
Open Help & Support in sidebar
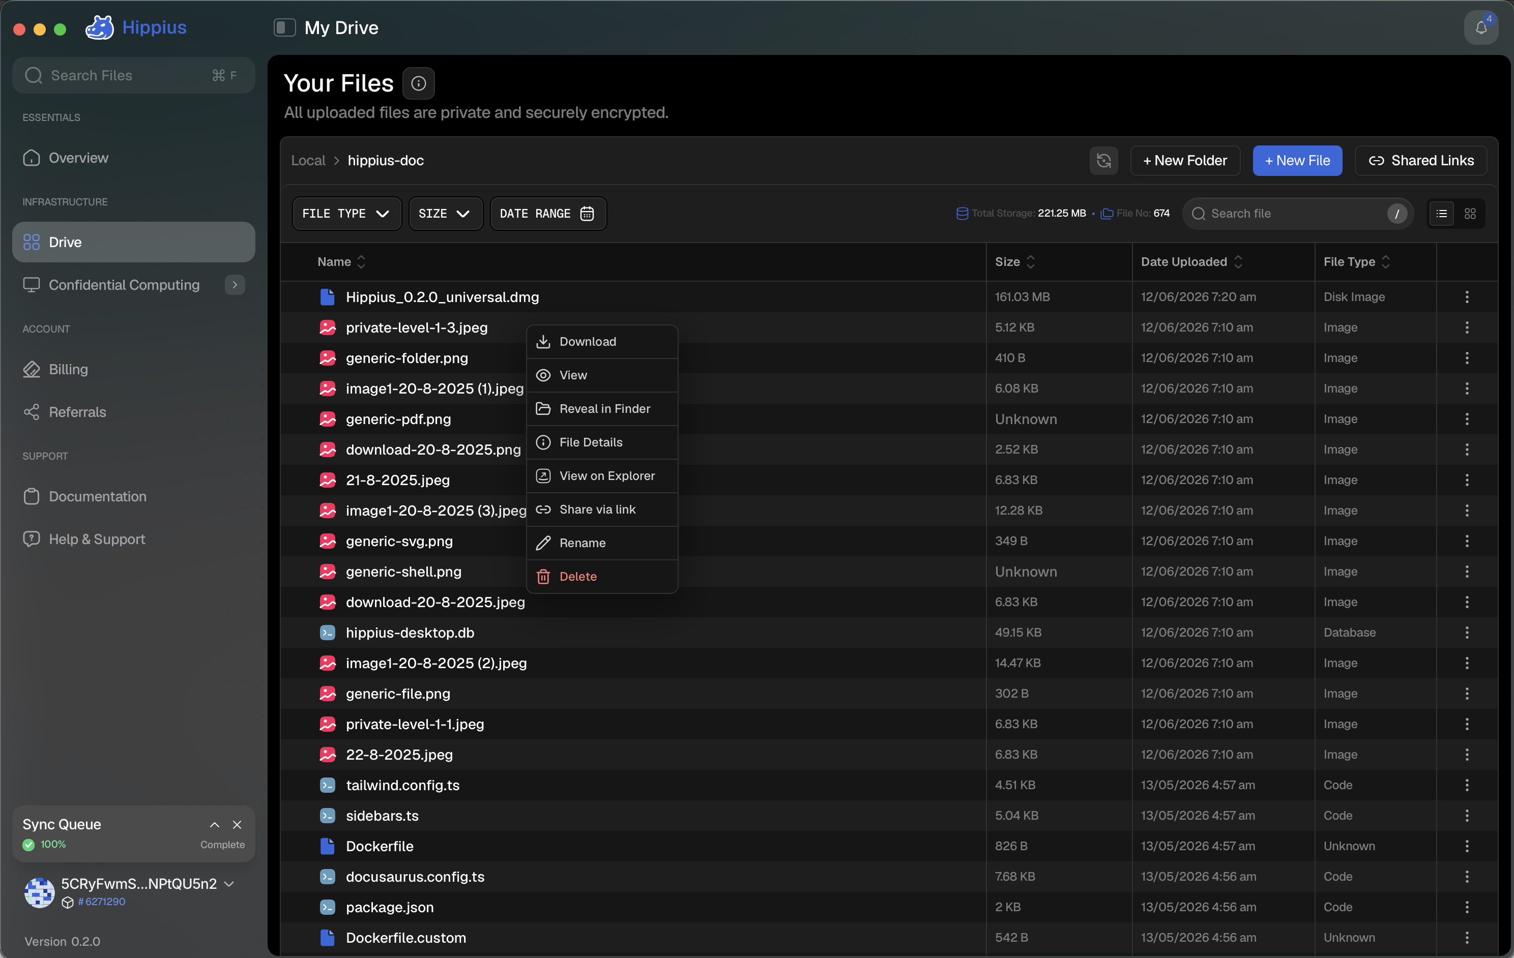tap(133, 540)
